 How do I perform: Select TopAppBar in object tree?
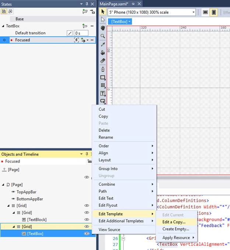[x=27, y=192]
